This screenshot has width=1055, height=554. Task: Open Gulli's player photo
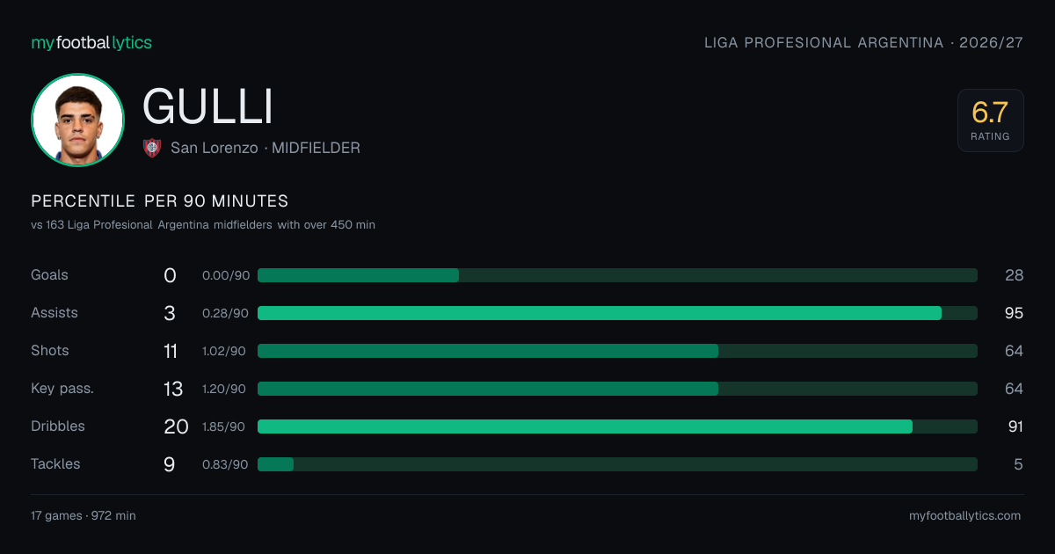77,120
